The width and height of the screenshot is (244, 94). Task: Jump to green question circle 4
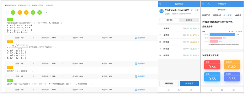[33, 12]
